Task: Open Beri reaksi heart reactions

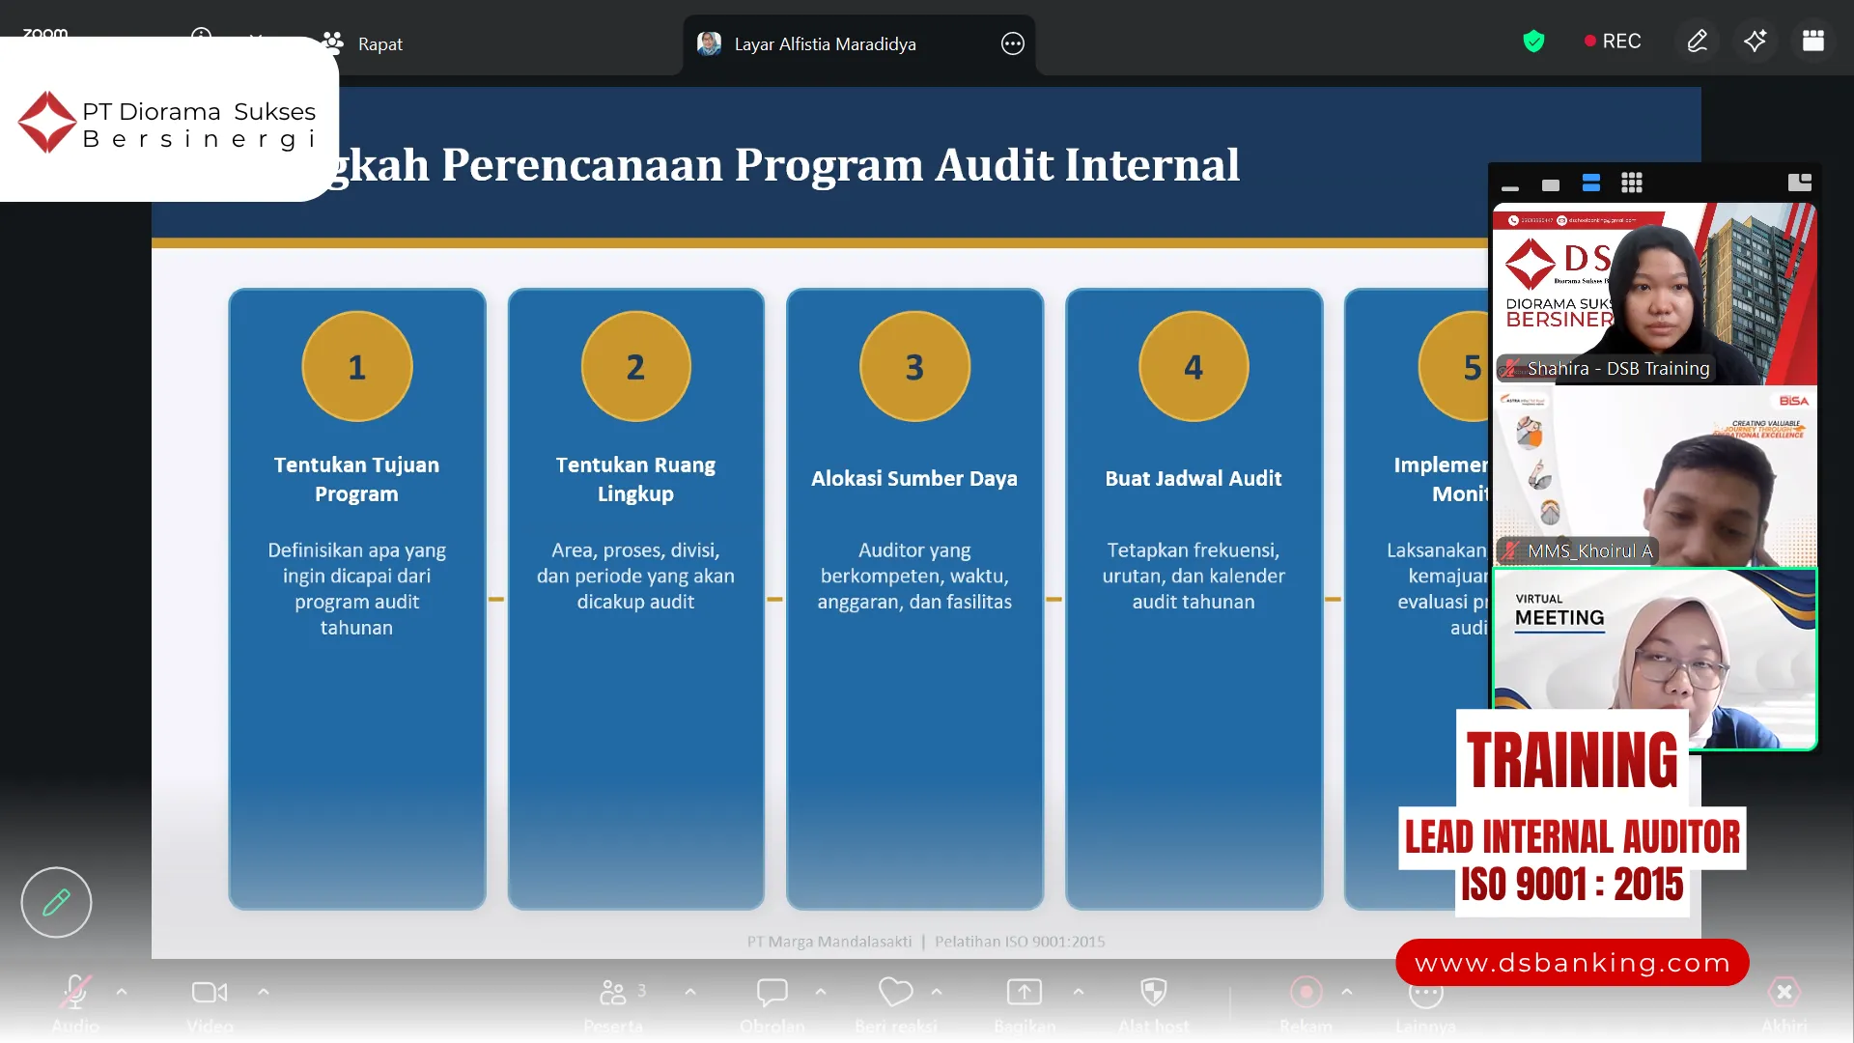Action: click(895, 992)
